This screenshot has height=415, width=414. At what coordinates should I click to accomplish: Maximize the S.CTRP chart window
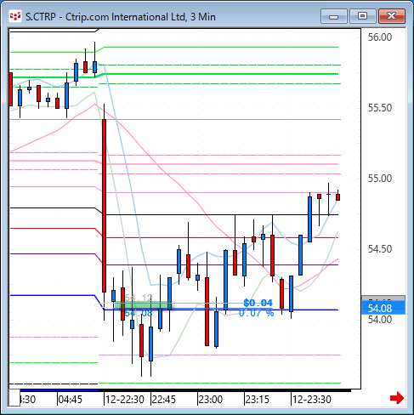(362, 16)
